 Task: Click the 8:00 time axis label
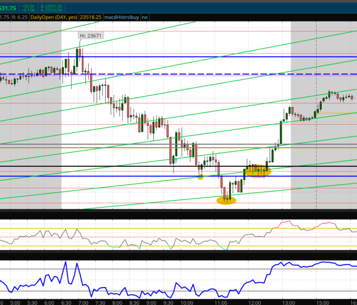117,303
